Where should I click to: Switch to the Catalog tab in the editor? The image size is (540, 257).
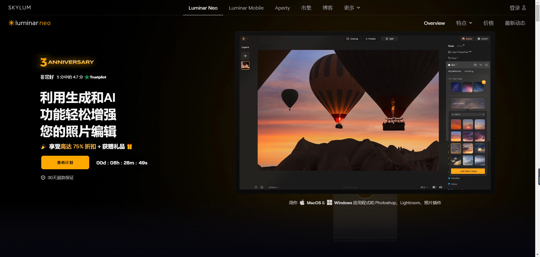coord(352,39)
